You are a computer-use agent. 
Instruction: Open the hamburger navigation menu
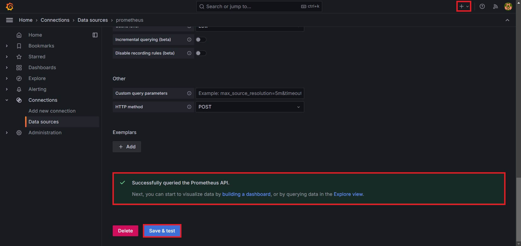pos(9,20)
